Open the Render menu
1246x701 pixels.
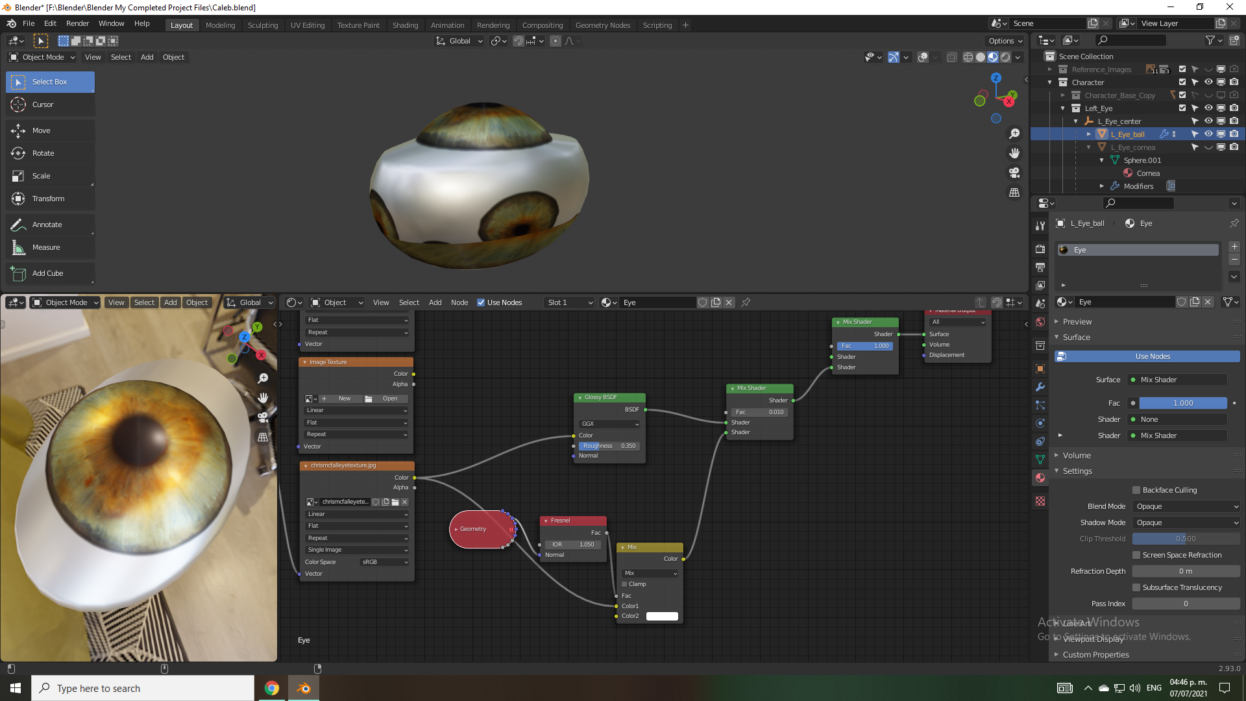coord(77,23)
